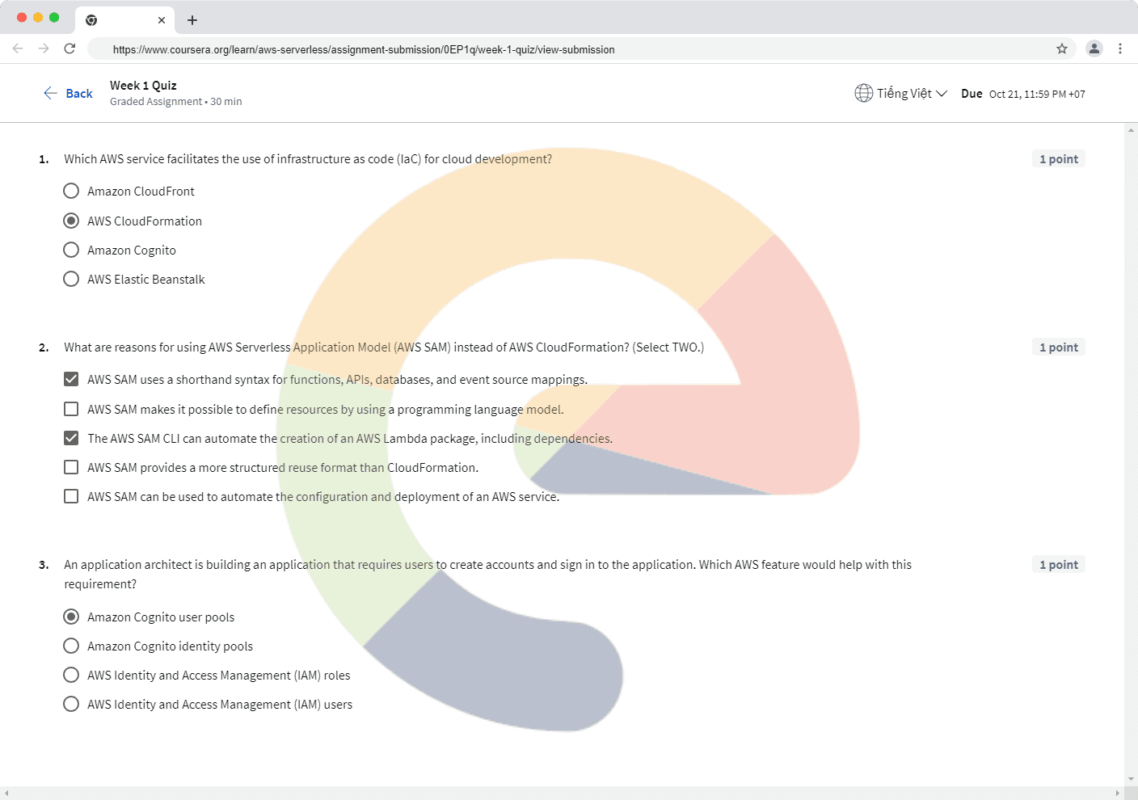Expand the Tiếng Việt language dropdown
Image resolution: width=1138 pixels, height=800 pixels.
(913, 94)
